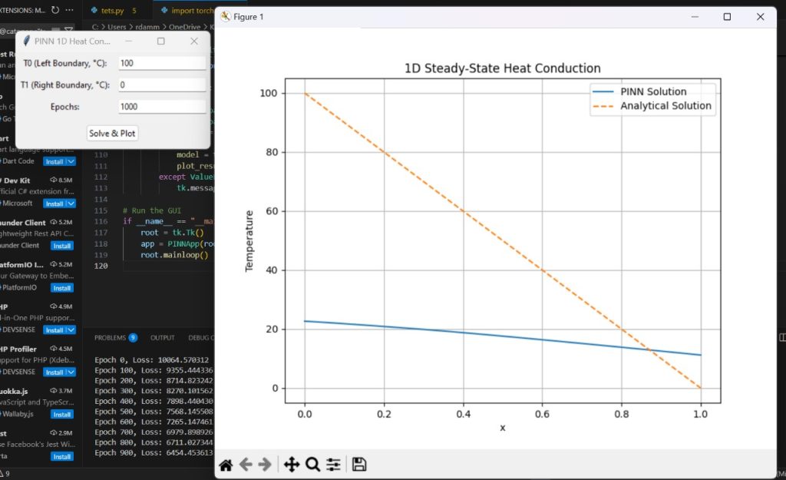Open the Configure subplots sliders icon
The height and width of the screenshot is (480, 786).
point(333,465)
